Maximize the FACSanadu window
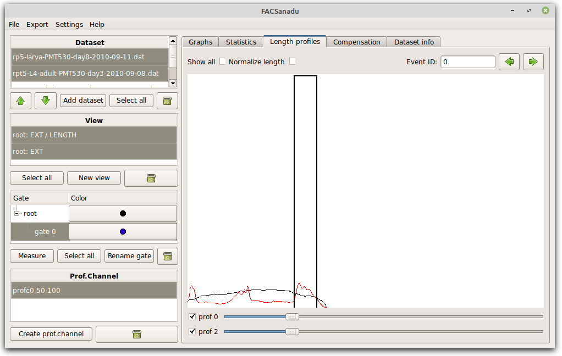Screen dimensions: 562x356 (x=529, y=10)
